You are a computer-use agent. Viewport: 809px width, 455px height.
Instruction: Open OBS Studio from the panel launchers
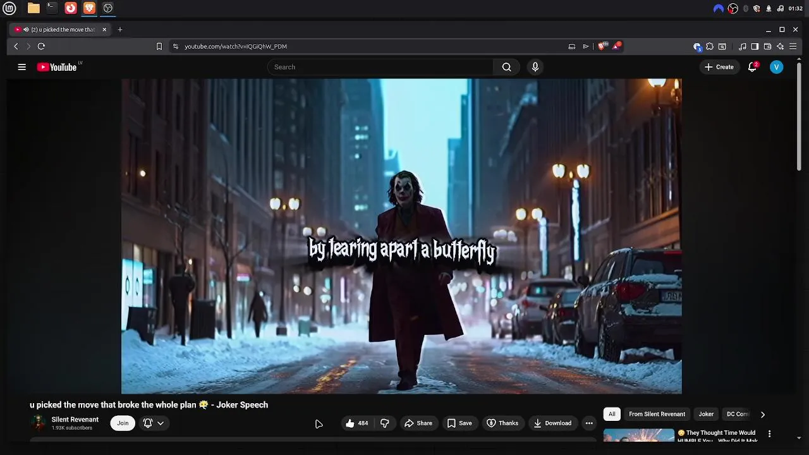point(108,8)
